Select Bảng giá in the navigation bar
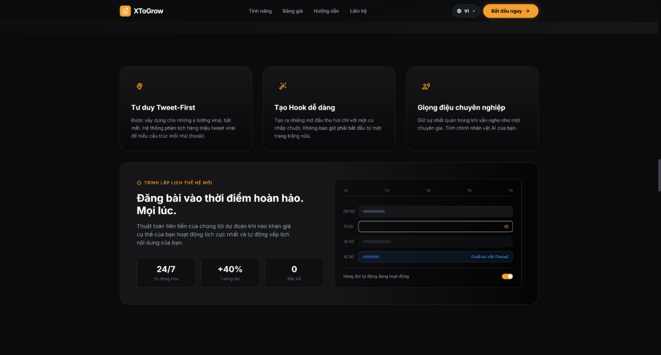The height and width of the screenshot is (355, 661). pos(292,10)
